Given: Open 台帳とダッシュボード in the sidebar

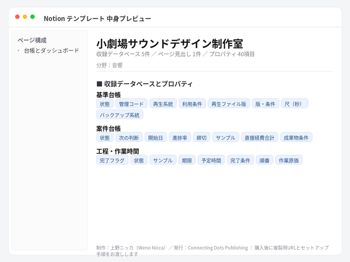Looking at the screenshot, I should (x=52, y=50).
